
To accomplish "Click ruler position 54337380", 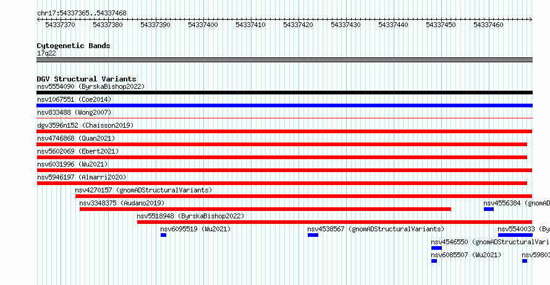I will coord(108,25).
